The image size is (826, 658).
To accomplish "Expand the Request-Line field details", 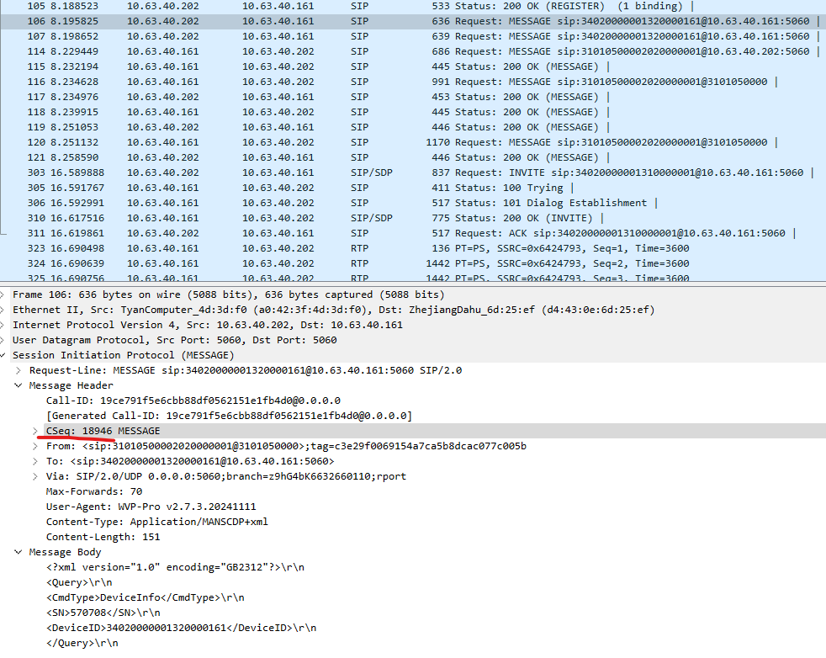I will 17,369.
